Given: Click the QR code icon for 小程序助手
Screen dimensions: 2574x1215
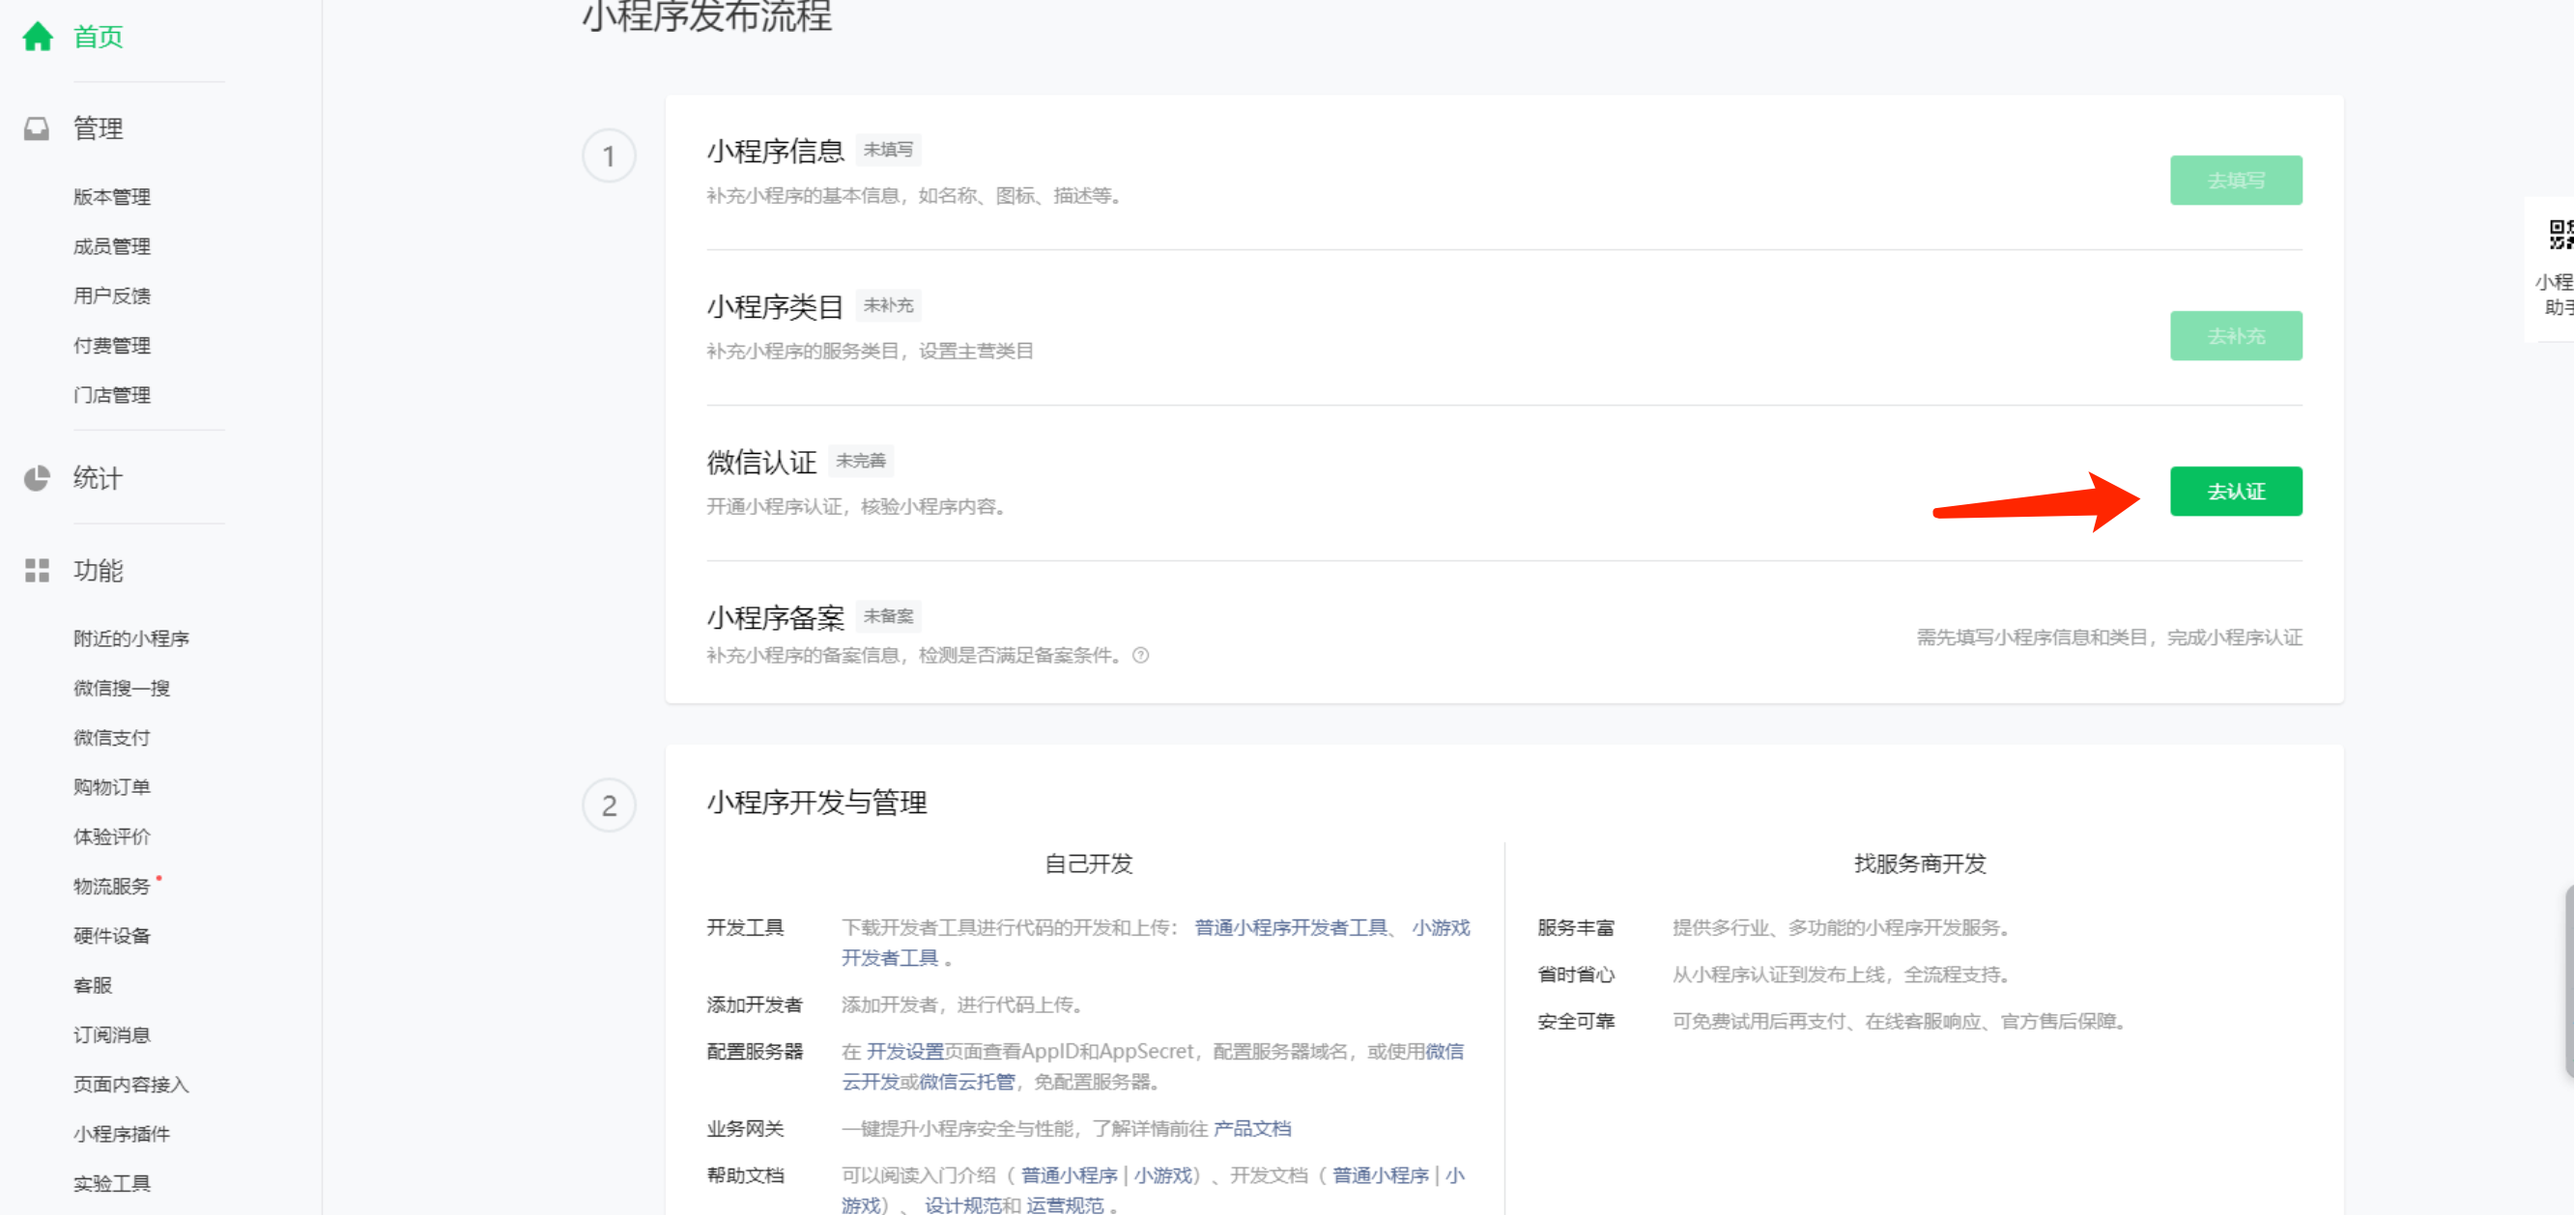Looking at the screenshot, I should [x=2561, y=235].
